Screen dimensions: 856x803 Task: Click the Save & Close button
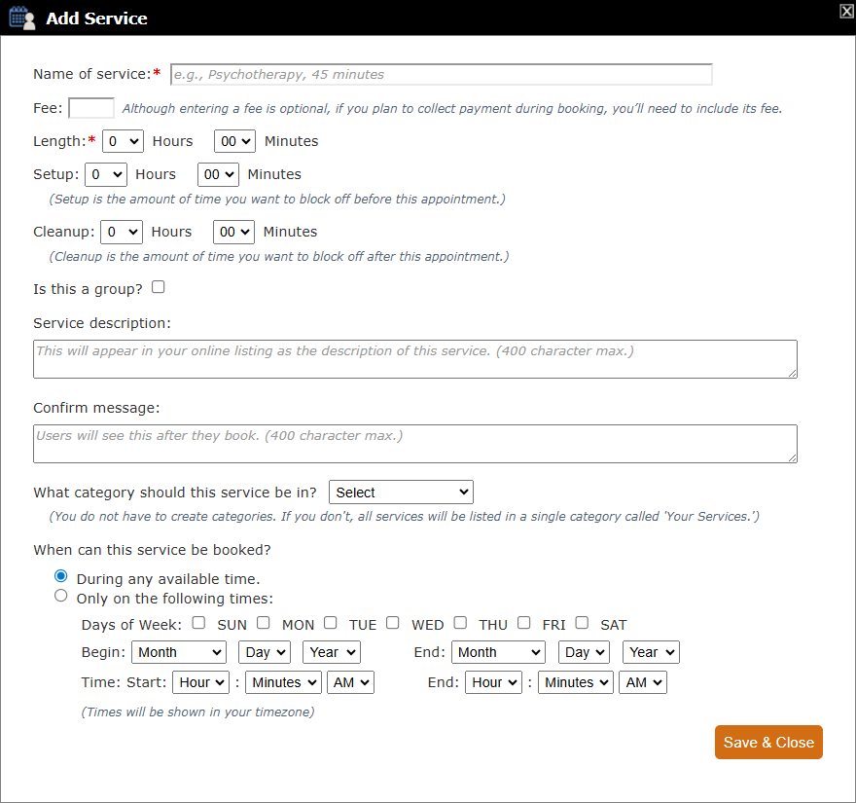pos(768,743)
